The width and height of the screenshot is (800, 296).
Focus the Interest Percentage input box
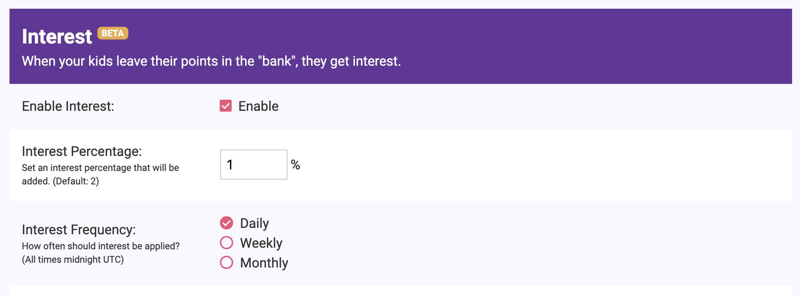tap(254, 165)
